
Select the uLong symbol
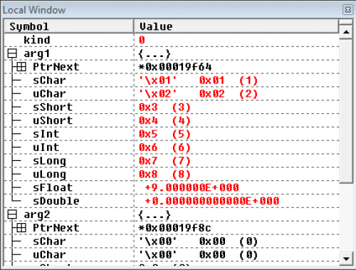[x=49, y=175]
